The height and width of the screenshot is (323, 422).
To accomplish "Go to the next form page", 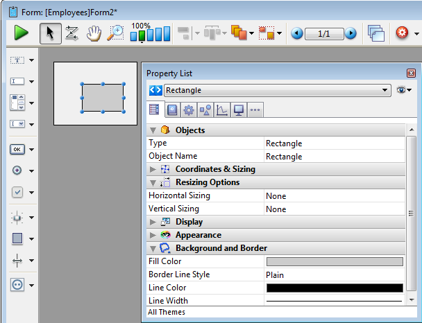I will tap(351, 33).
